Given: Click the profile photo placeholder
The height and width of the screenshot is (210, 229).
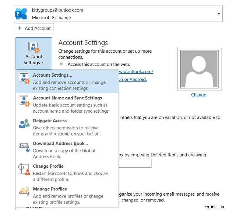Looking at the screenshot, I should pos(199,69).
